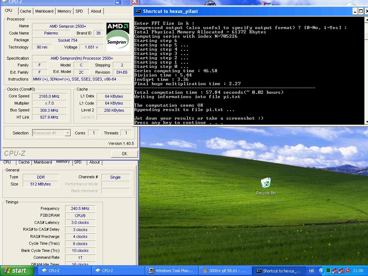Click the Threads count field

pos(126,133)
